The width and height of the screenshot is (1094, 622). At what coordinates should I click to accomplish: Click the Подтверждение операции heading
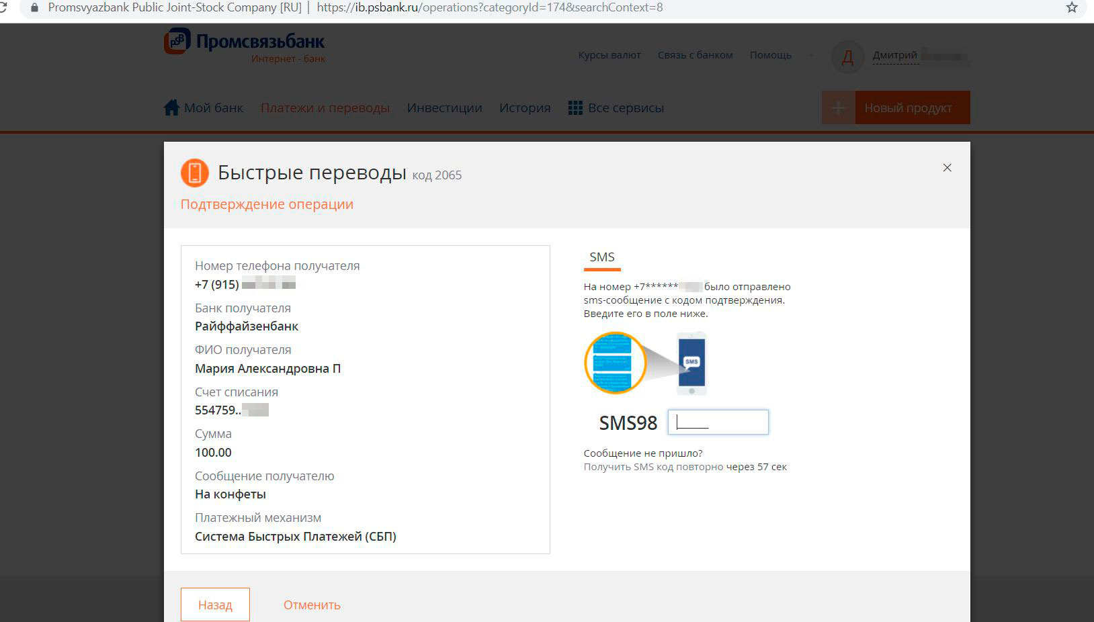pos(267,204)
